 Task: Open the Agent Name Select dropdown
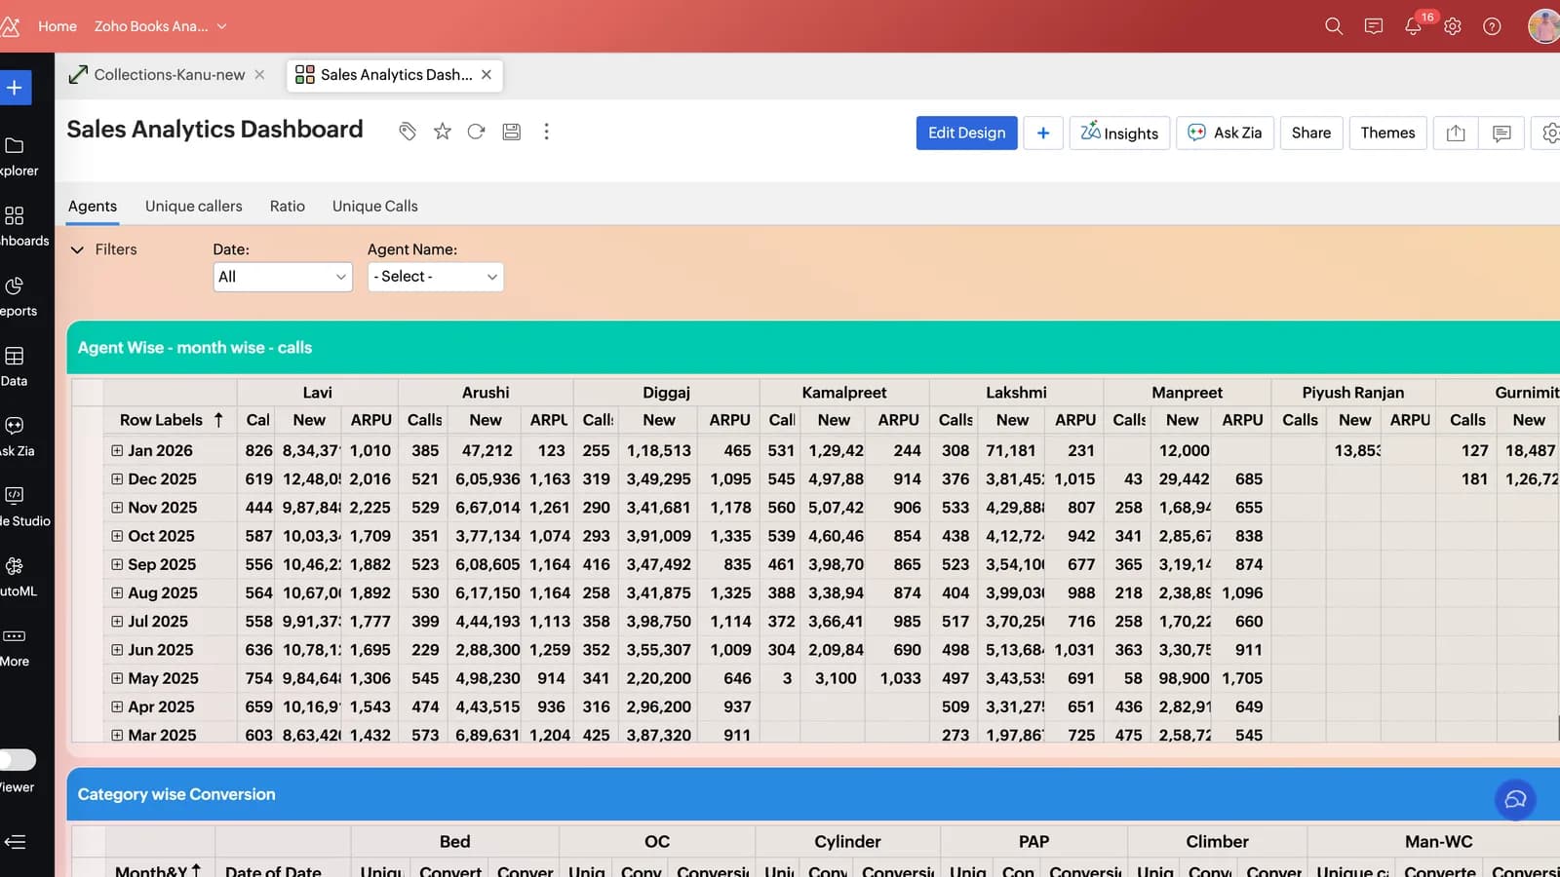[x=436, y=277]
